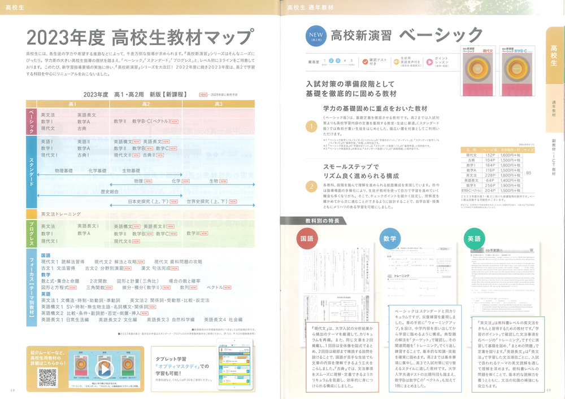Click the QR code for textbook details
The width and height of the screenshot is (565, 399).
point(47,378)
